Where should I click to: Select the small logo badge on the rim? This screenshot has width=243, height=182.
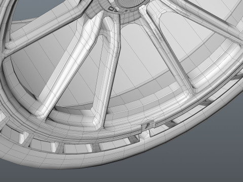click(148, 125)
